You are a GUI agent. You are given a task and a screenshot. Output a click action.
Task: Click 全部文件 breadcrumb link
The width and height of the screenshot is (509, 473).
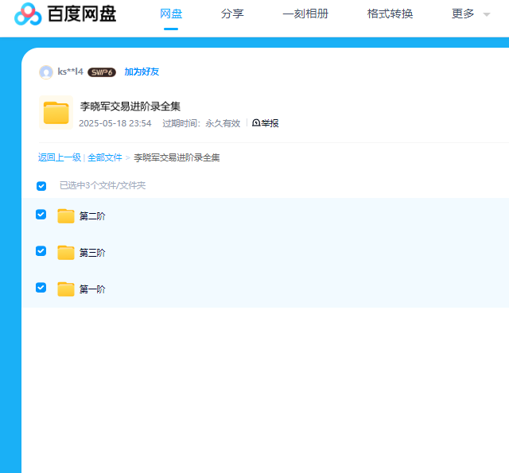point(105,157)
